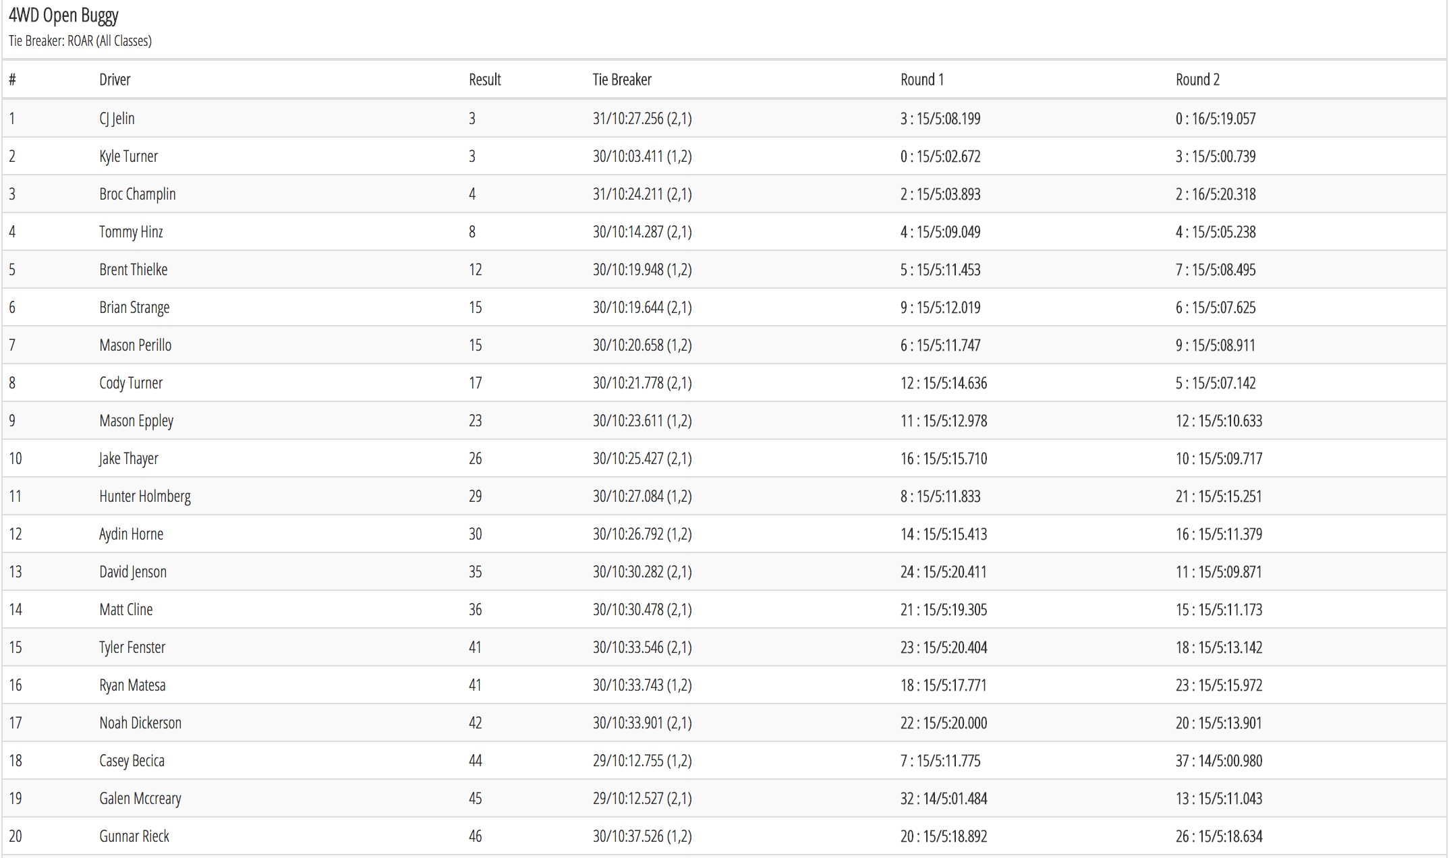Click result value 46 for Gunnar Rieck
Image resolution: width=1449 pixels, height=858 pixels.
tap(476, 836)
